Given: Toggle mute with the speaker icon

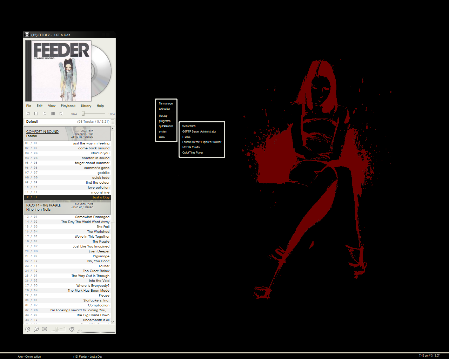Looking at the screenshot, I should (x=72, y=329).
